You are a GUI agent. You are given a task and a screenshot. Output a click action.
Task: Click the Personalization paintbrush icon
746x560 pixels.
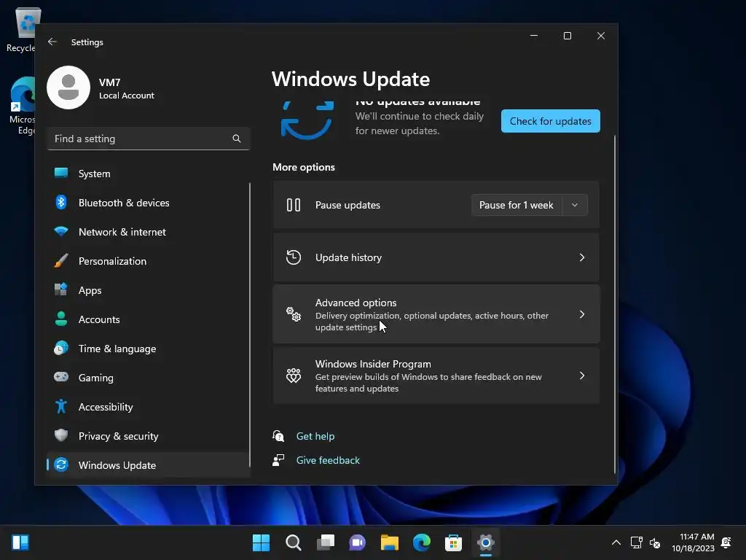tap(61, 261)
